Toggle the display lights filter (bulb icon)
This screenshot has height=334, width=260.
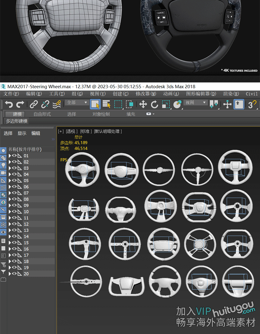coord(3,165)
